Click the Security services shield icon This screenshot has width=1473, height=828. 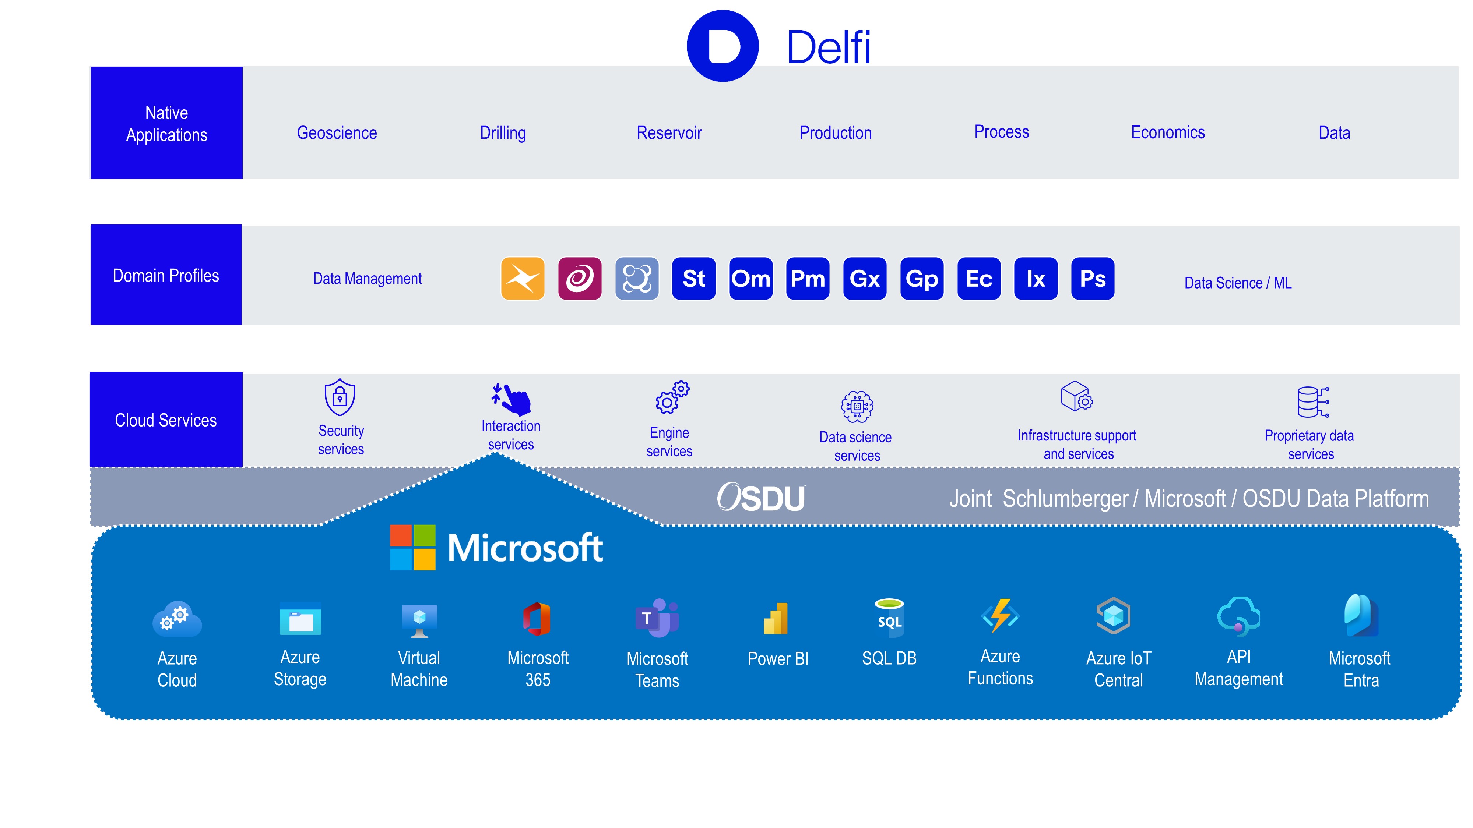coord(340,397)
